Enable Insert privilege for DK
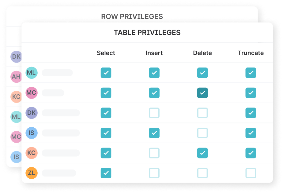Viewport: 283px width, 193px height. click(x=154, y=113)
